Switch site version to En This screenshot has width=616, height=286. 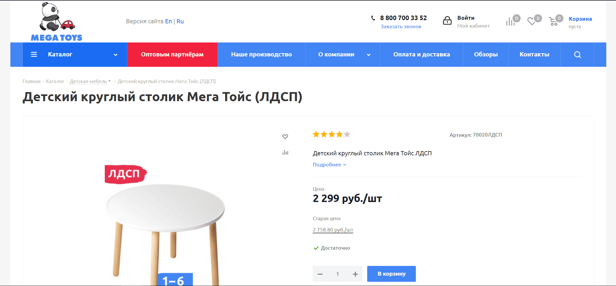pos(168,21)
